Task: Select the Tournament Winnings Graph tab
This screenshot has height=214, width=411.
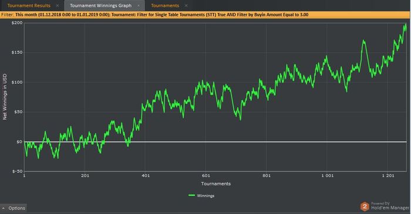Action: tap(100, 5)
